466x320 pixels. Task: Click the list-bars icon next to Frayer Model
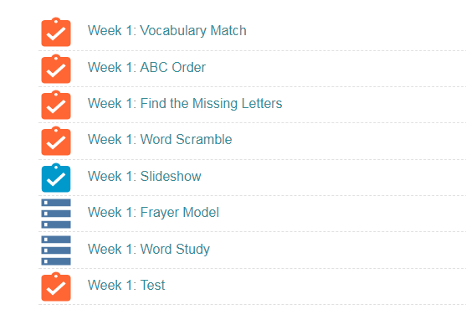click(56, 214)
